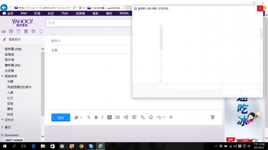
Task: Show 人員 smart view
Action: coord(10,92)
